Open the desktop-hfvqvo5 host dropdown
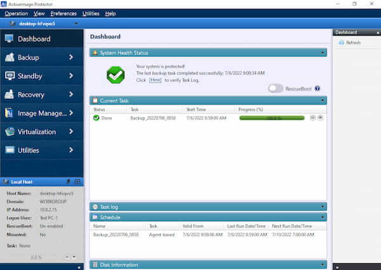Screen dimensions: 381x270 coord(76,24)
